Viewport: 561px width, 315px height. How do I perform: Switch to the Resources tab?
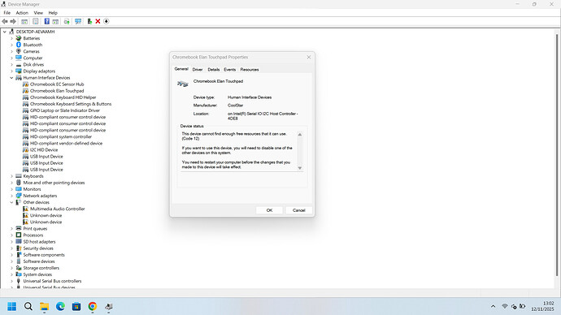coord(250,70)
